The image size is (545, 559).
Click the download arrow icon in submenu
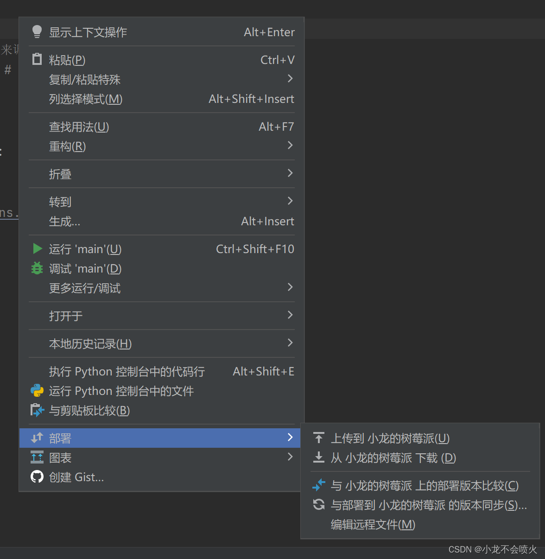point(319,457)
